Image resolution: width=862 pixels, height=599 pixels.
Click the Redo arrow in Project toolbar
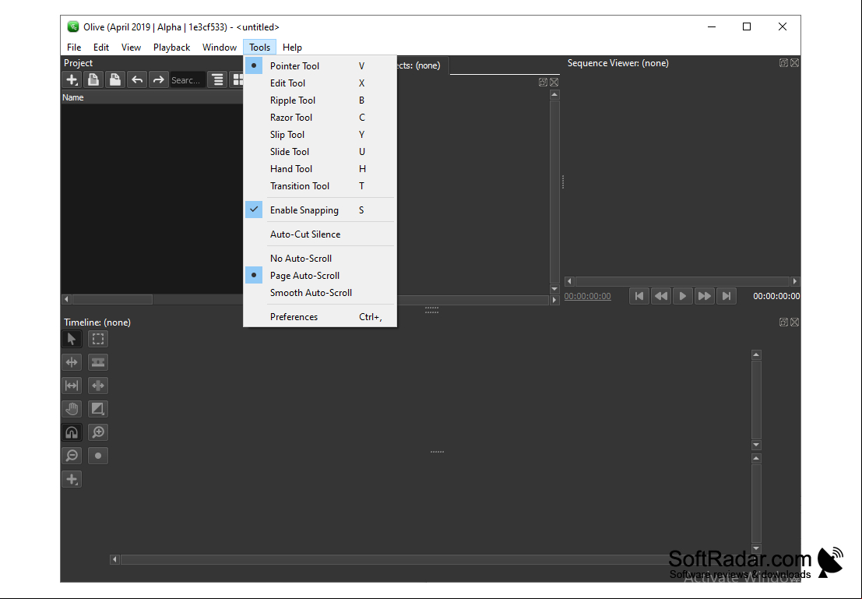pyautogui.click(x=158, y=79)
